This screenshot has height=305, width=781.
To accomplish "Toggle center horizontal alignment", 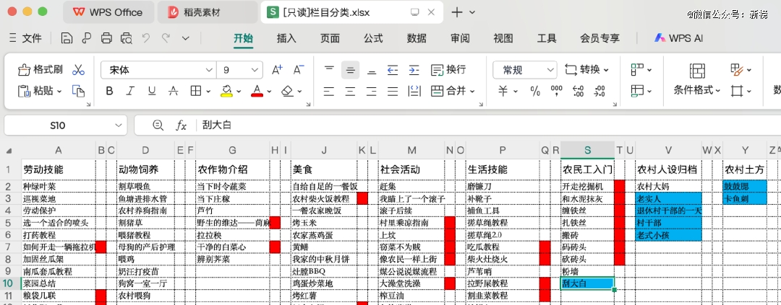I will pyautogui.click(x=350, y=91).
